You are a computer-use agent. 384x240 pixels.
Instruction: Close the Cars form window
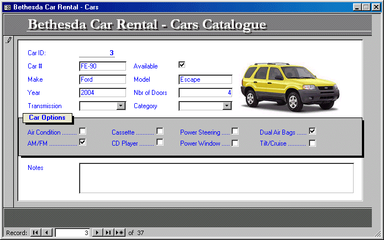pyautogui.click(x=376, y=7)
